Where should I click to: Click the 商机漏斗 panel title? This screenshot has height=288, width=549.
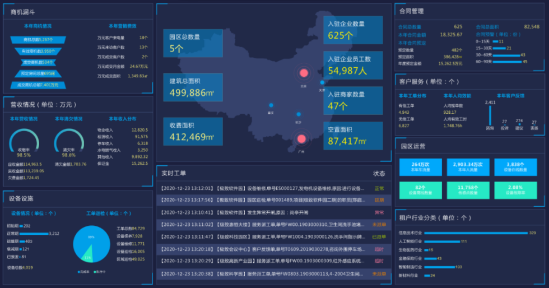coord(23,12)
